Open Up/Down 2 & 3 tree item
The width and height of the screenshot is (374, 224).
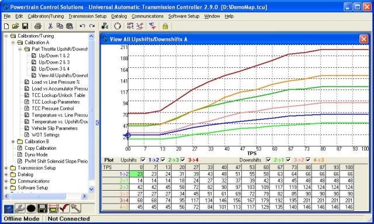click(x=54, y=63)
